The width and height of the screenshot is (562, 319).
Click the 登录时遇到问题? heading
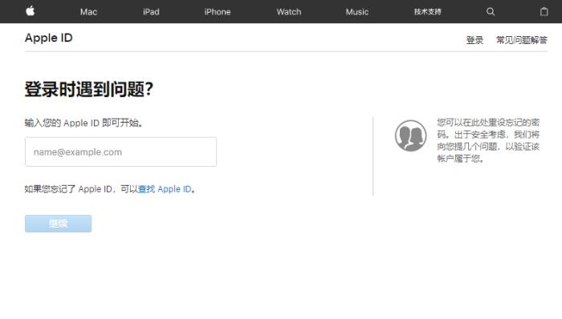pos(89,89)
